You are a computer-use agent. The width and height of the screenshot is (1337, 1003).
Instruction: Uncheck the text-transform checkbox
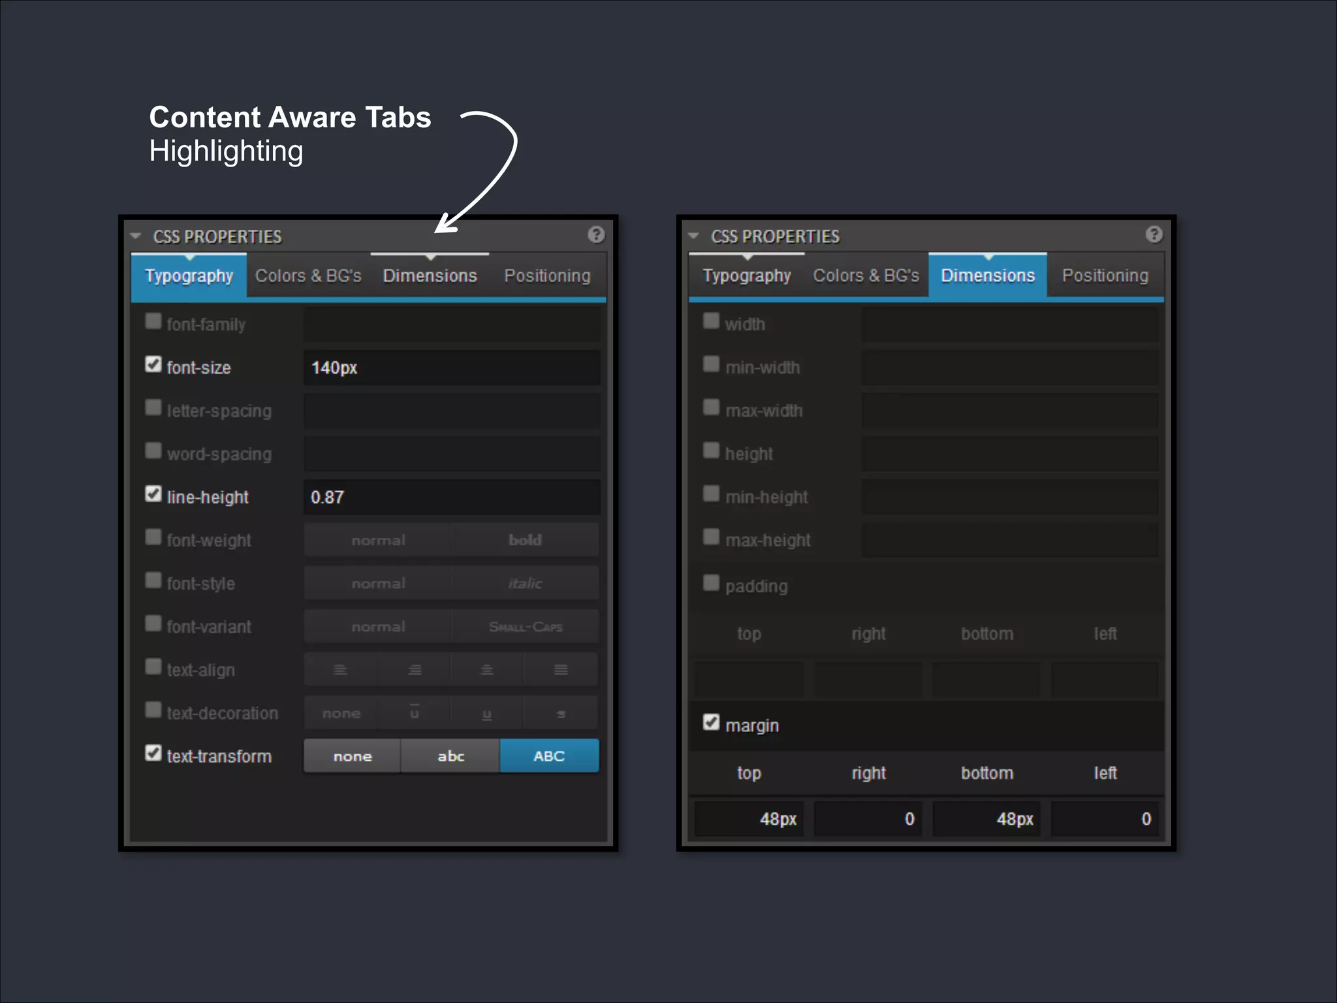[153, 753]
